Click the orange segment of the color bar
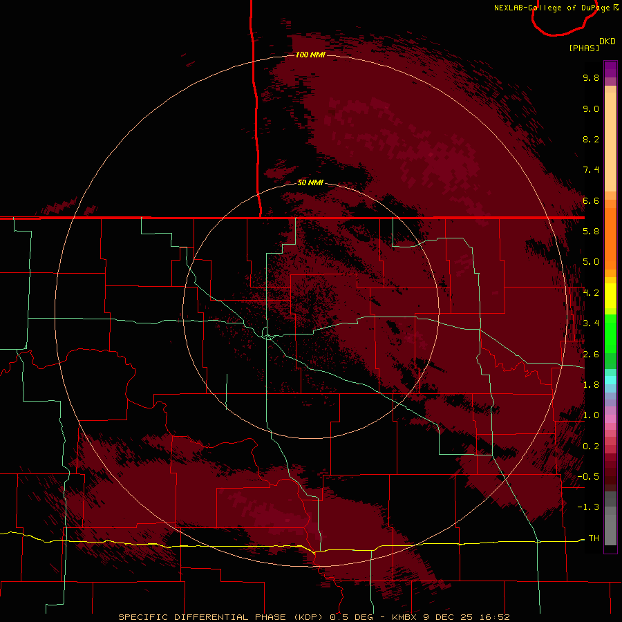The width and height of the screenshot is (622, 622). [x=610, y=239]
